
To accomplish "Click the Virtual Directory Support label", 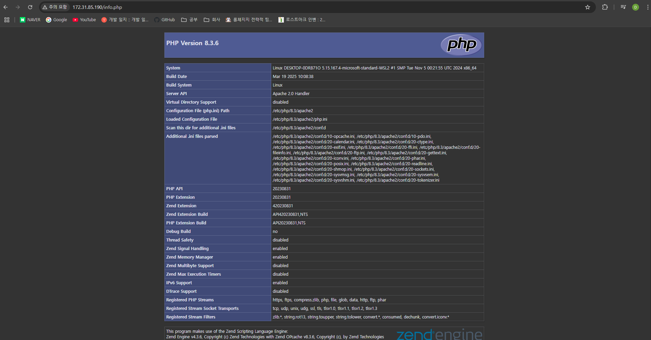I will (191, 102).
